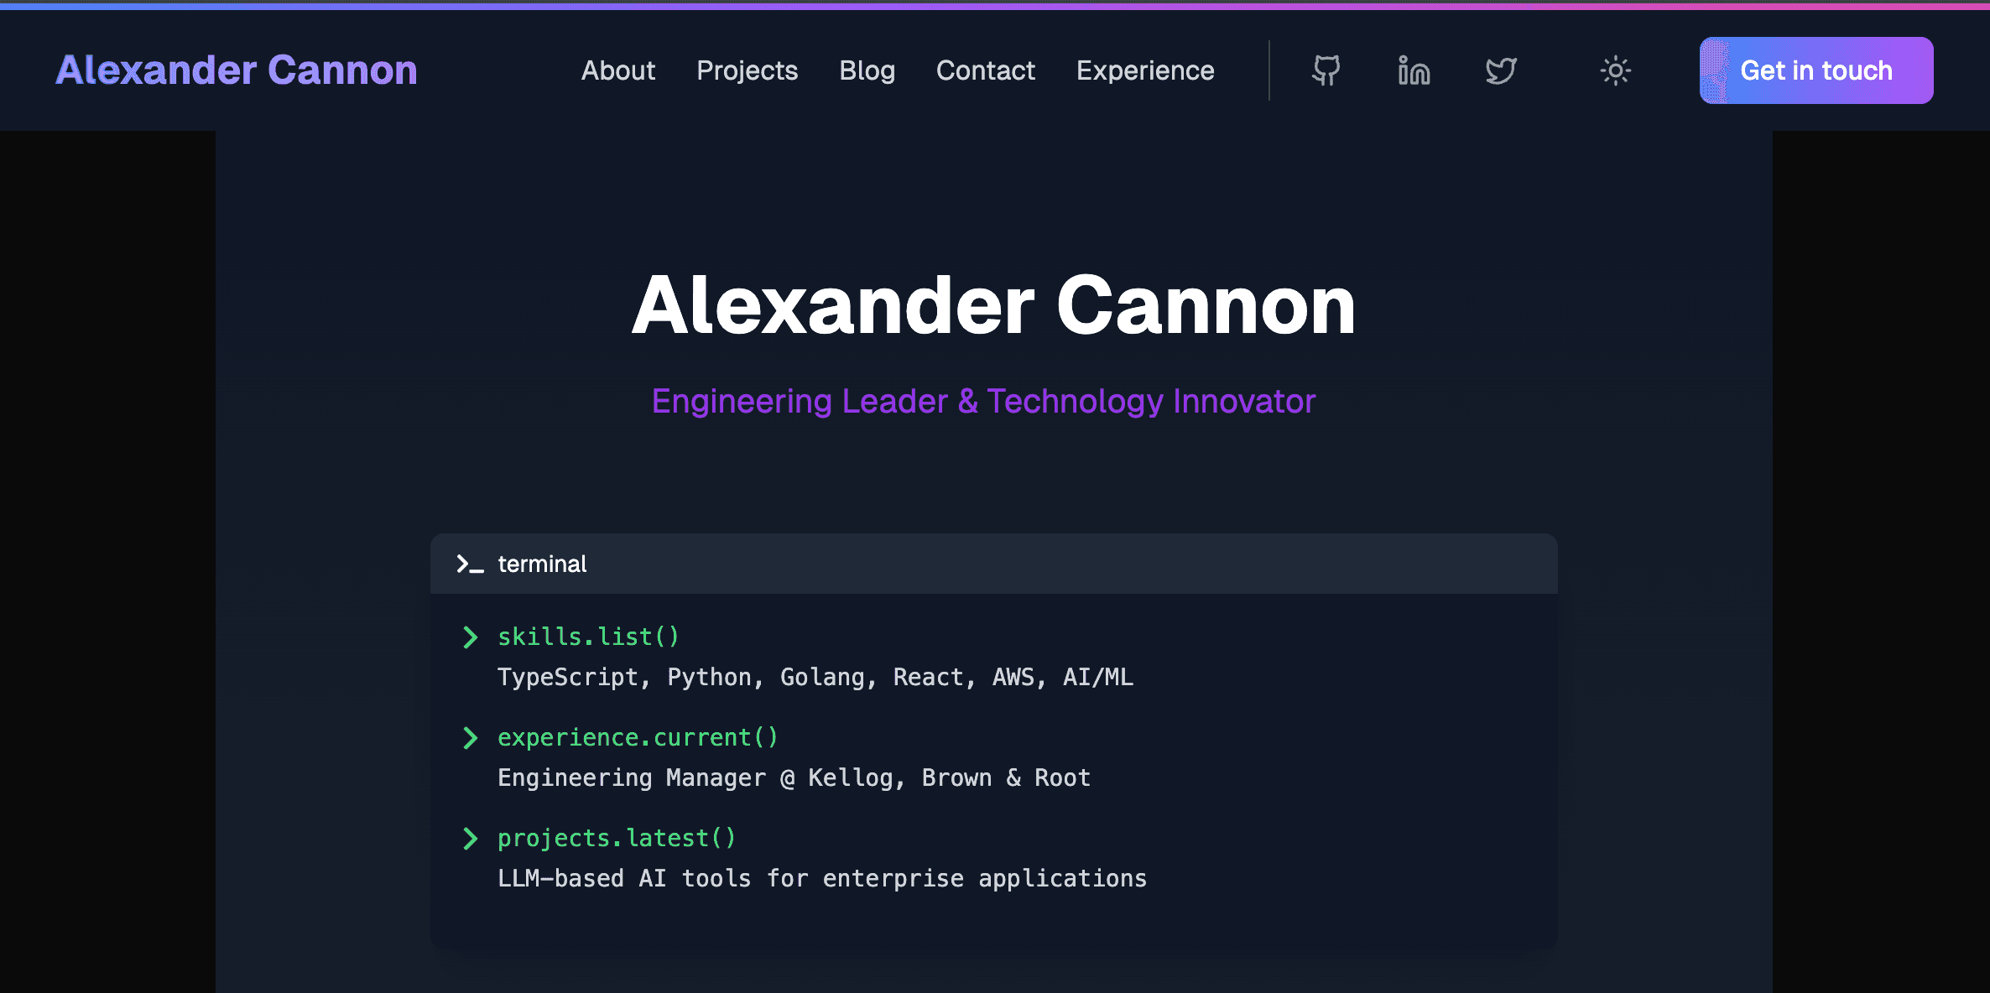Click the chevron beside projects.latest()
This screenshot has height=993, width=1990.
pyautogui.click(x=470, y=839)
